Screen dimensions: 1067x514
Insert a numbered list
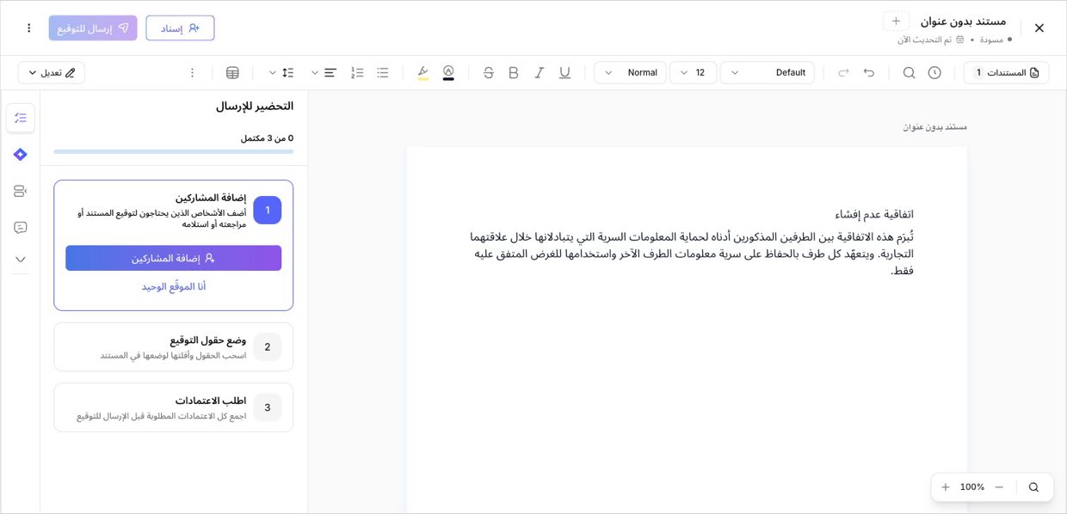pyautogui.click(x=358, y=73)
